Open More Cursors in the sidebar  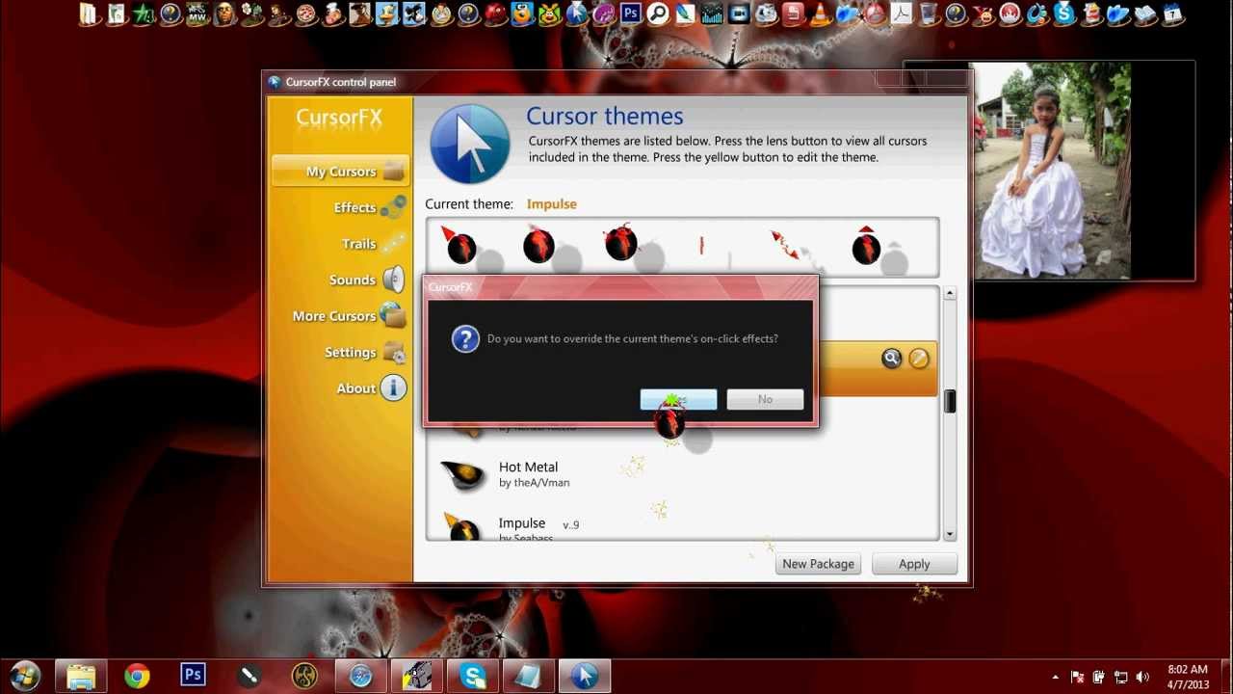[x=348, y=316]
